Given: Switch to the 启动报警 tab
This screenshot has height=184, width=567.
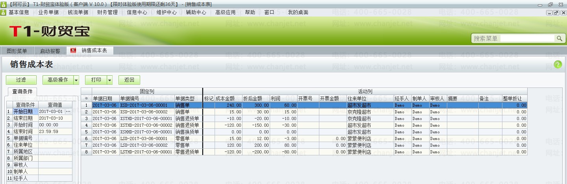Looking at the screenshot, I should (50, 51).
